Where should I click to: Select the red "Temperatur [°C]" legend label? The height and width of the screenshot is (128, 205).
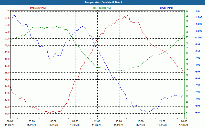click(x=37, y=8)
